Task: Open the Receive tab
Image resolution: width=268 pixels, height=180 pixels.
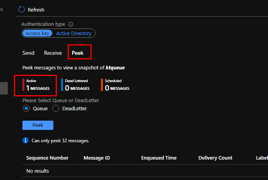Action: (x=53, y=53)
